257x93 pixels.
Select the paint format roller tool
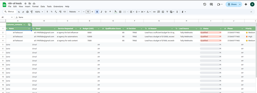pyautogui.click(x=32, y=12)
